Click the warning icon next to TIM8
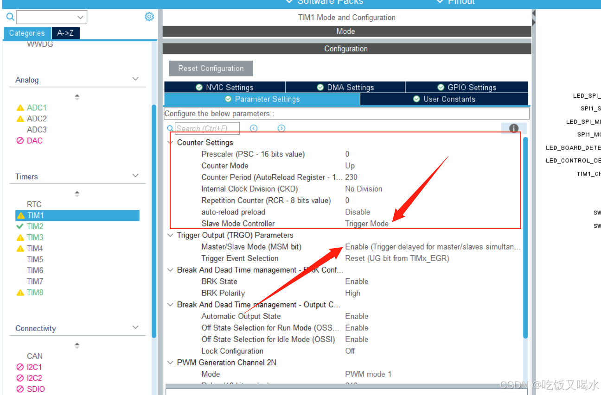The height and width of the screenshot is (395, 601). (x=20, y=292)
